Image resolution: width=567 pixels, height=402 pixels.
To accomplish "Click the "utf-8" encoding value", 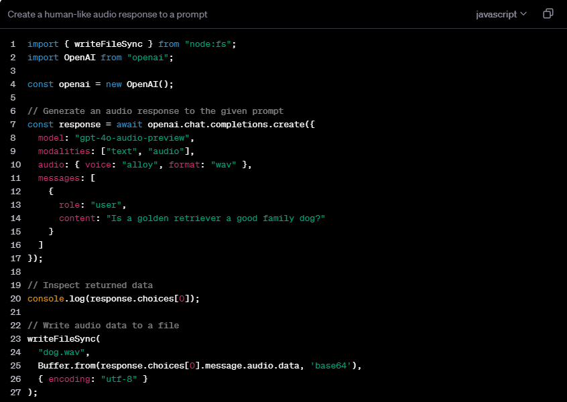I will tap(121, 379).
